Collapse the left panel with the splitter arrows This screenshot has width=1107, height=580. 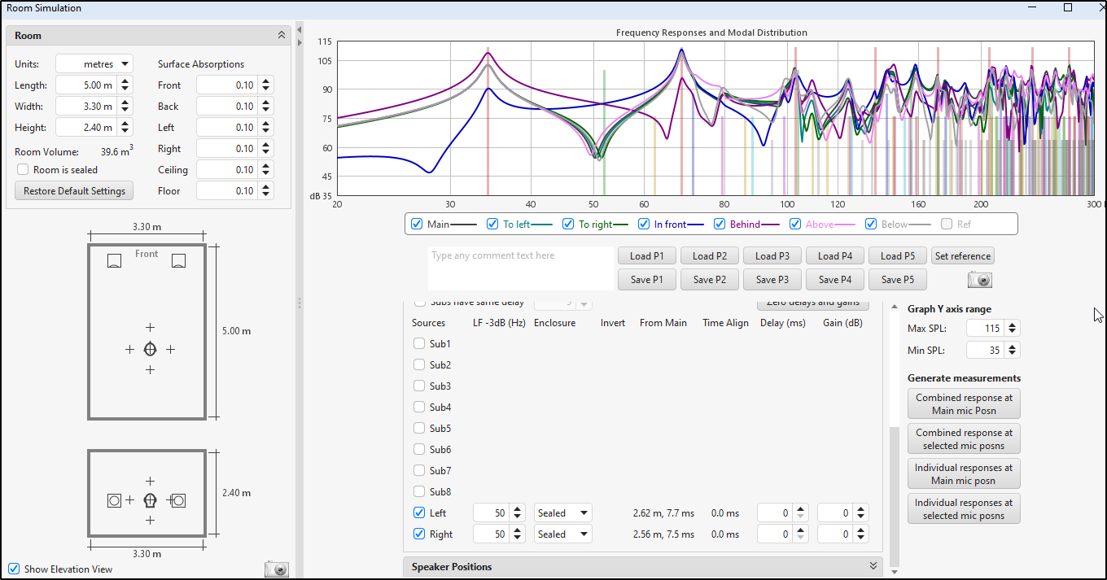coord(299,29)
